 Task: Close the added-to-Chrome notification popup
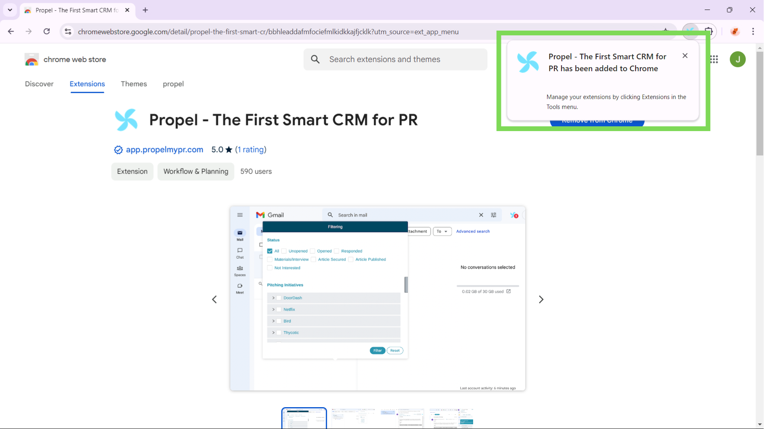(685, 56)
